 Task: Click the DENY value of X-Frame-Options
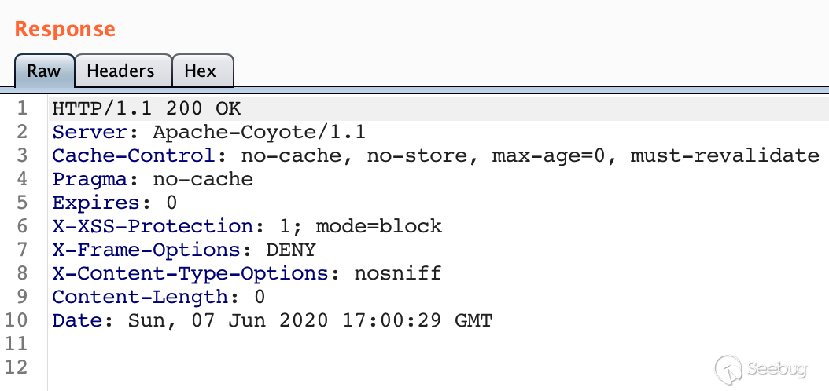[291, 250]
